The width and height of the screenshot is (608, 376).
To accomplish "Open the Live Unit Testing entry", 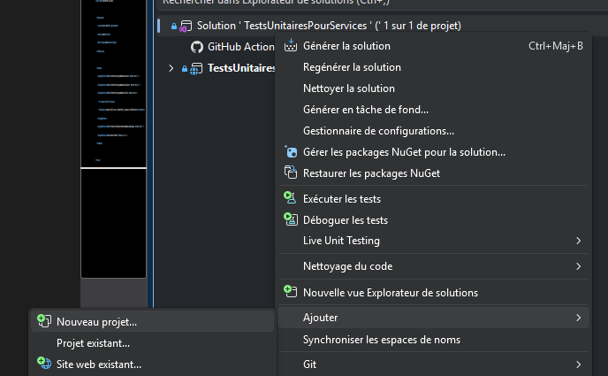I will (x=434, y=241).
